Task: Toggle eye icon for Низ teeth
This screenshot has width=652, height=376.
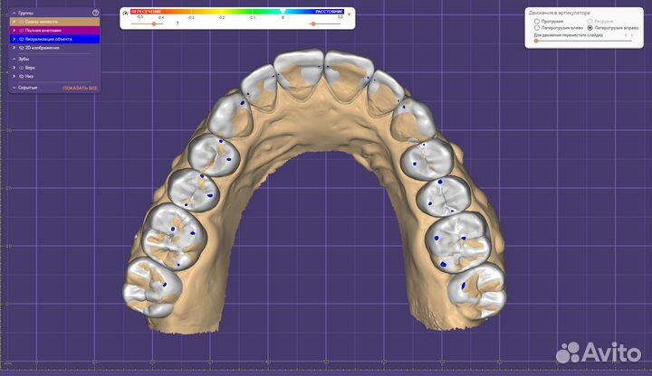Action: point(21,77)
